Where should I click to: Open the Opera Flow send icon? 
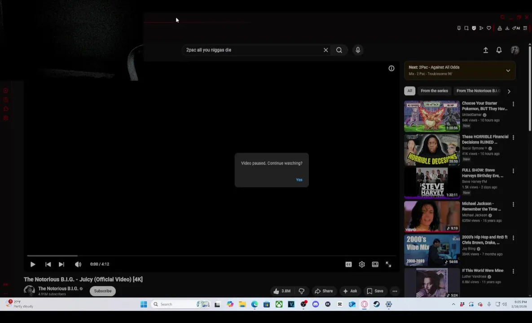[481, 28]
